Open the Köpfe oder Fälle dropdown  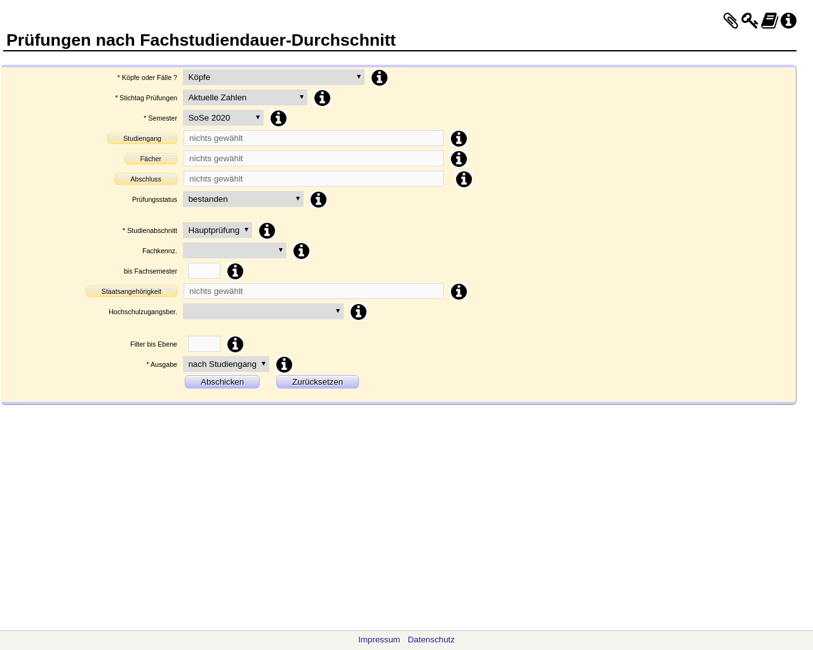click(274, 77)
